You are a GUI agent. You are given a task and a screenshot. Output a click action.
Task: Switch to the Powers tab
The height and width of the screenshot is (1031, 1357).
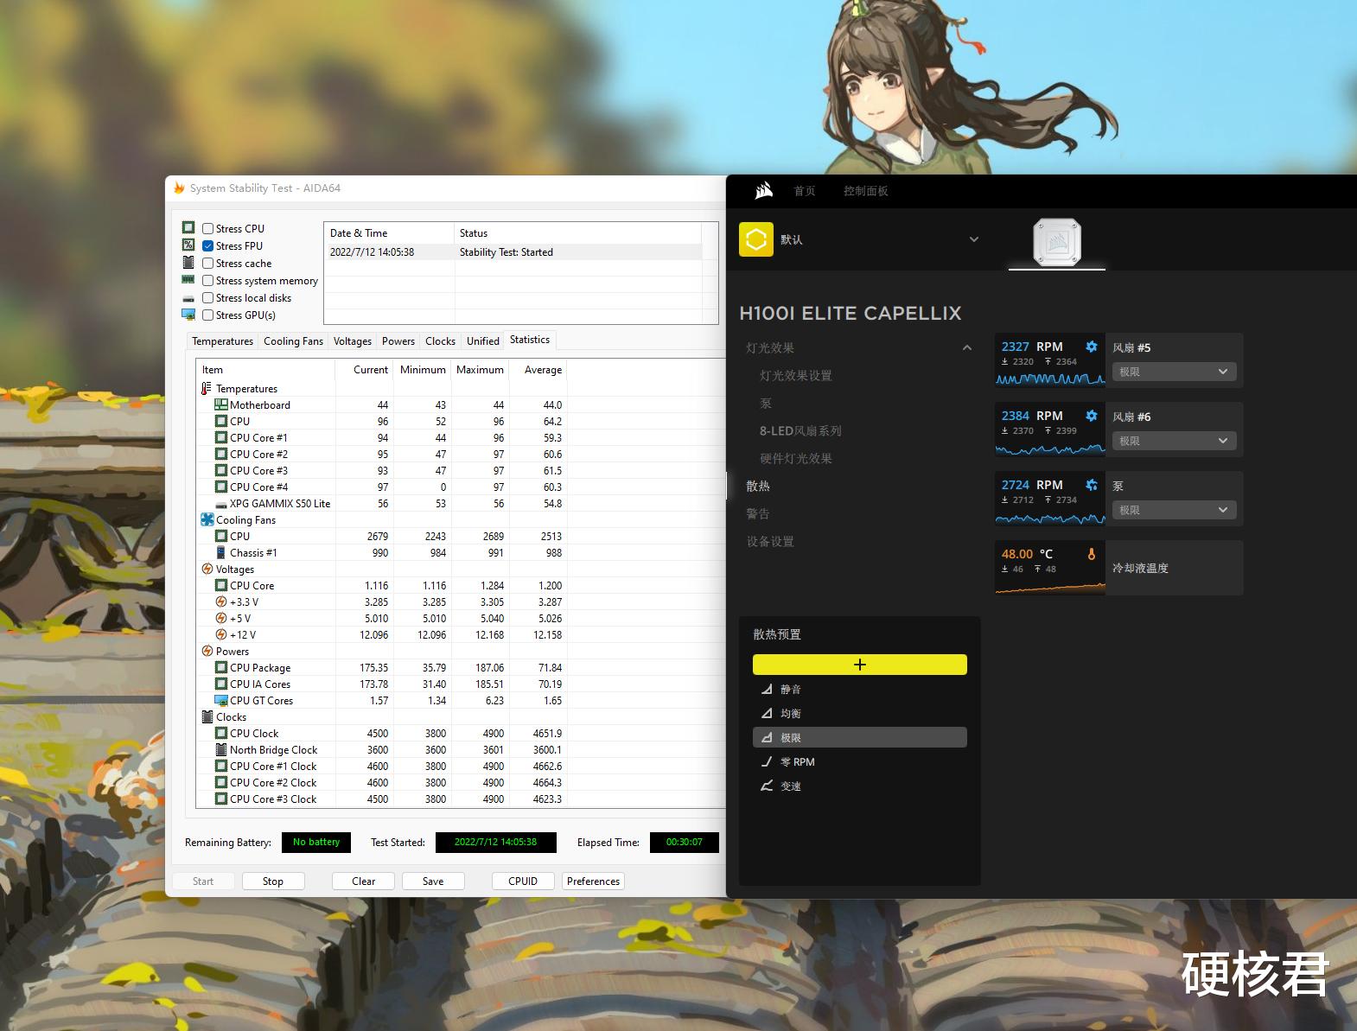tap(398, 341)
